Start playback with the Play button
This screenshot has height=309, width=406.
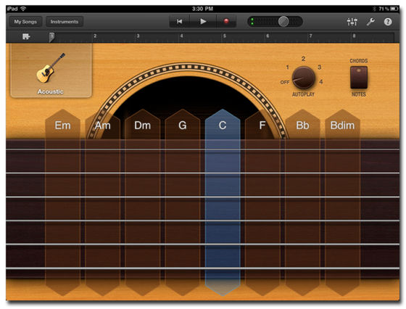pos(203,22)
